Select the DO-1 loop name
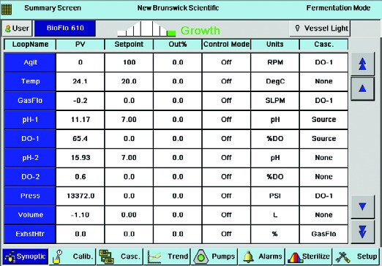The height and width of the screenshot is (266, 382). tap(30, 139)
